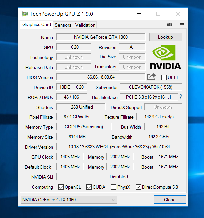Enable the PhysX checkbox
Viewport: 204px width, 218px height.
pyautogui.click(x=114, y=187)
